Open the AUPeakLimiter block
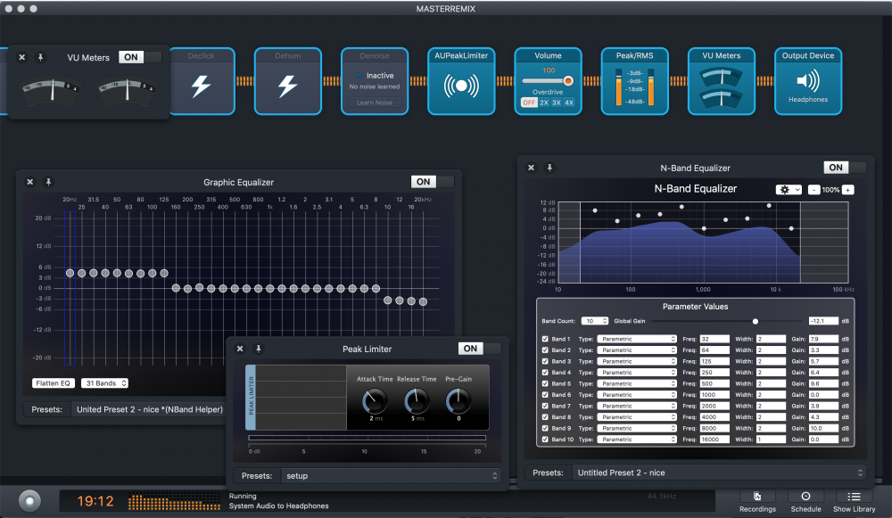 (461, 81)
